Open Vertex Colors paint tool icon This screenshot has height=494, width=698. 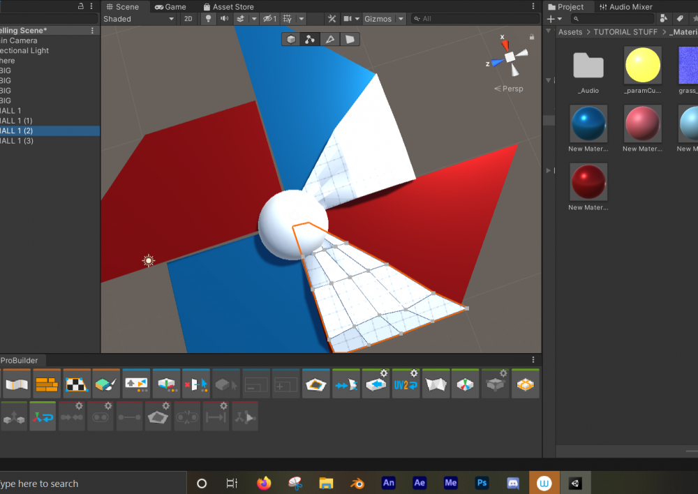(106, 384)
